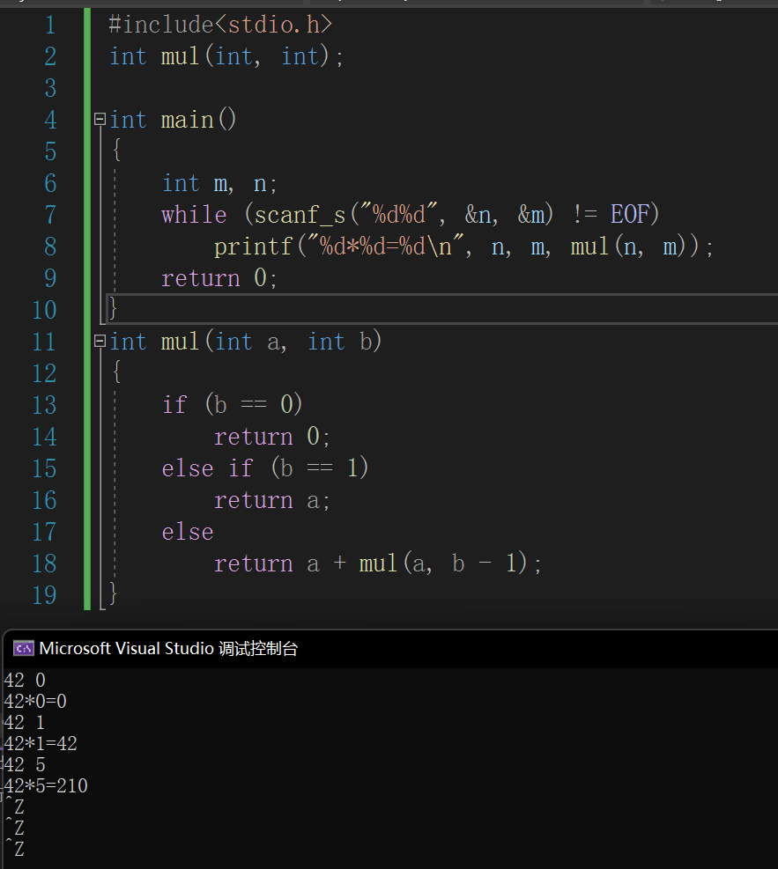
Task: Click the 'if (b == 0)' condition
Action: pyautogui.click(x=232, y=405)
